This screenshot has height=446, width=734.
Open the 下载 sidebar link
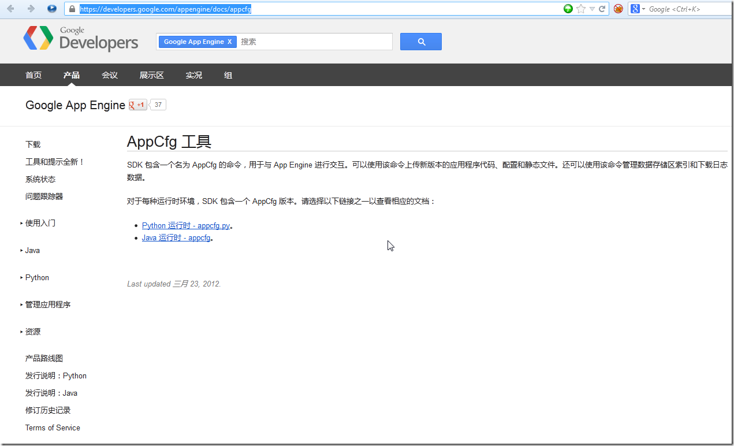click(33, 144)
